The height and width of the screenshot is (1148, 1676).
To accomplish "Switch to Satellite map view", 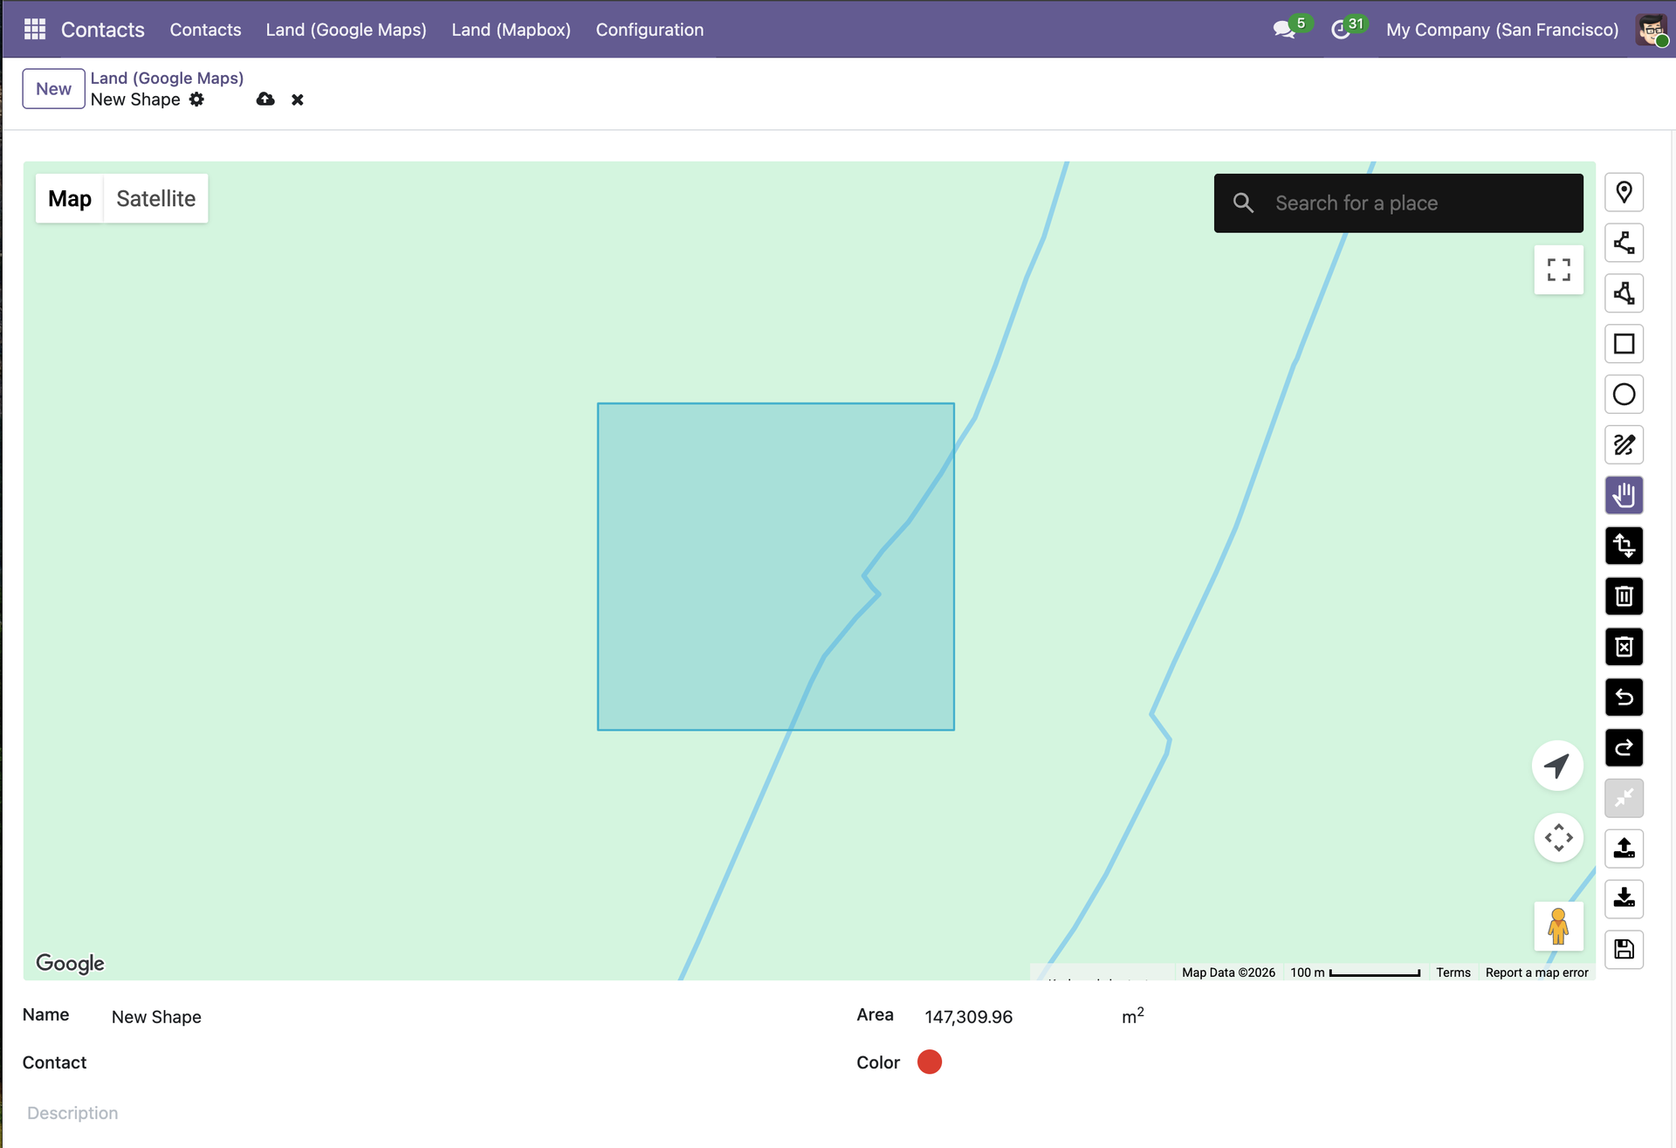I will click(x=156, y=199).
